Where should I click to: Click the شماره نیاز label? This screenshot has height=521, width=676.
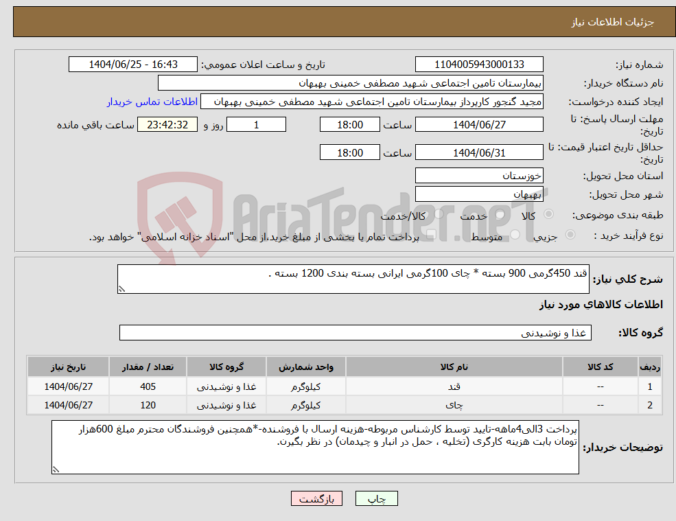(640, 65)
